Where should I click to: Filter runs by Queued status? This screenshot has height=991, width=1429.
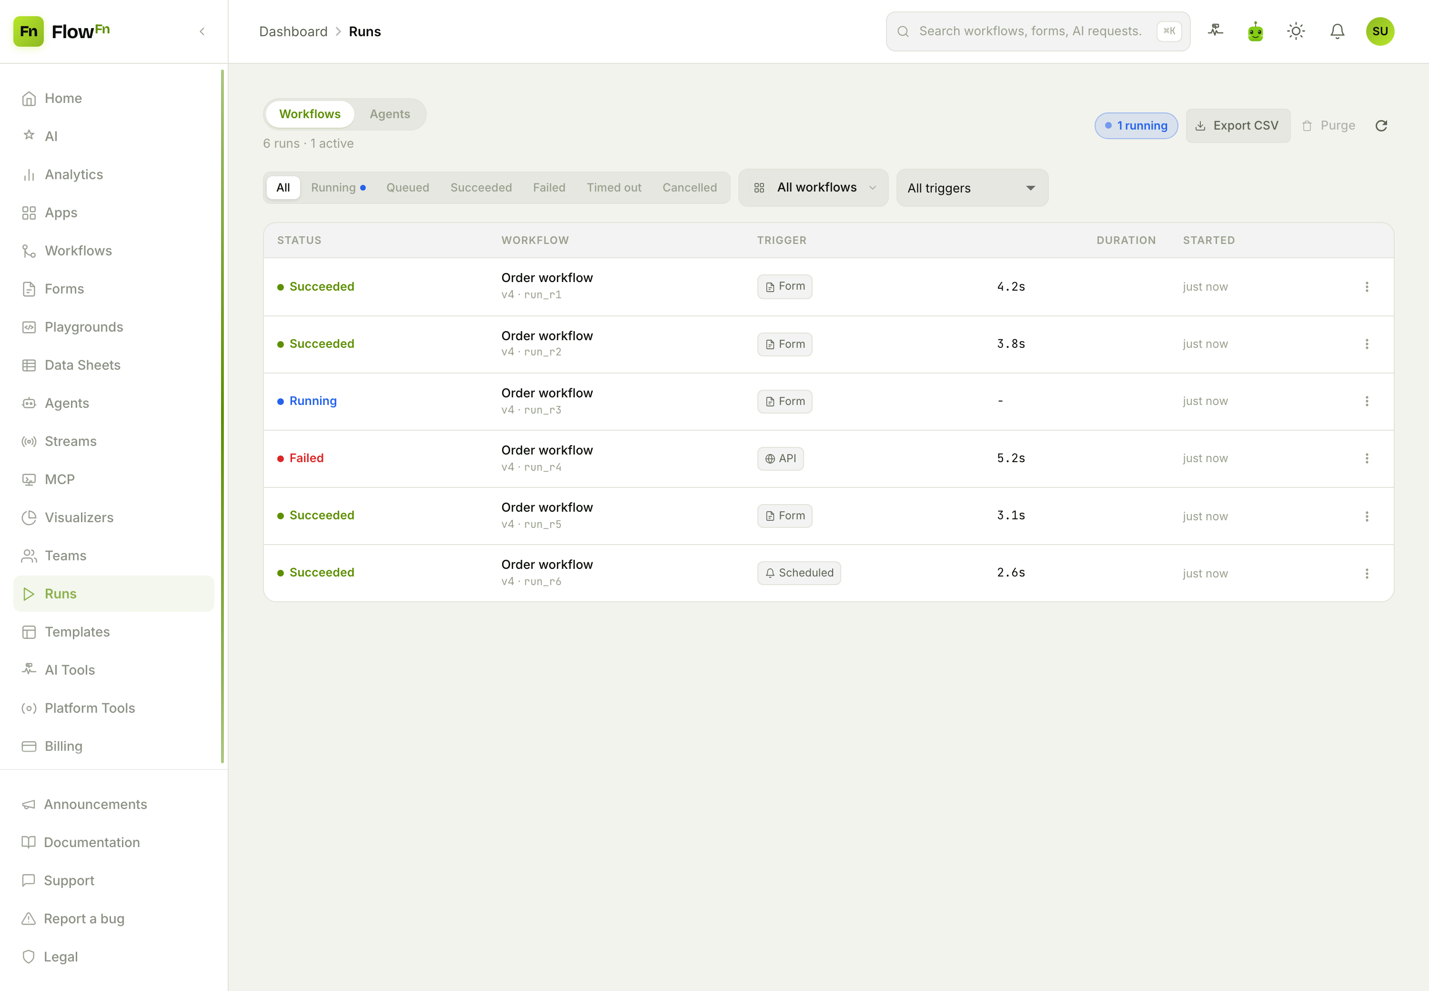[x=408, y=188]
